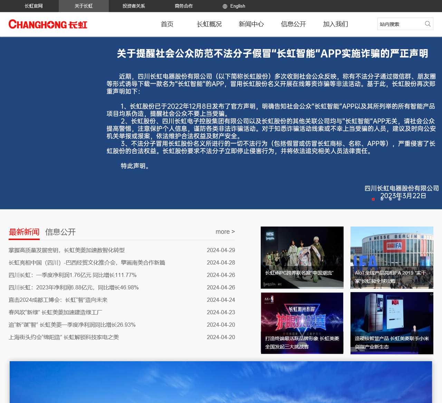The image size is (442, 403).
Task: Click the date 2024-04-23 in news list
Action: pyautogui.click(x=221, y=312)
